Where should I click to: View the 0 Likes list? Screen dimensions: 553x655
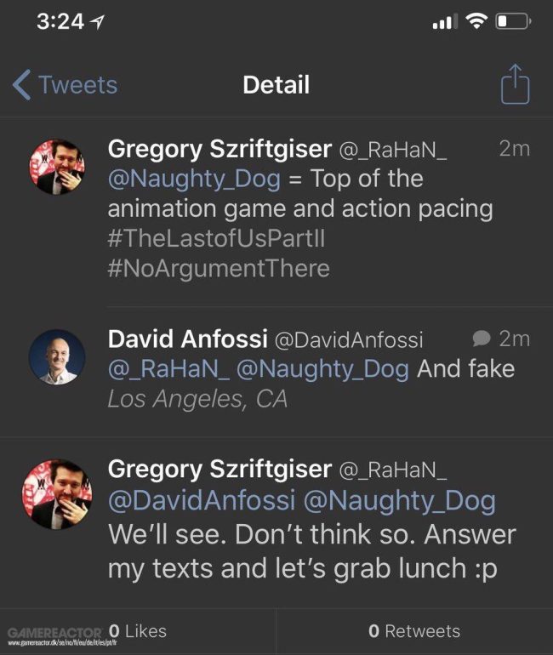click(138, 631)
